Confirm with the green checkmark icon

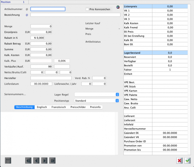click(188, 161)
